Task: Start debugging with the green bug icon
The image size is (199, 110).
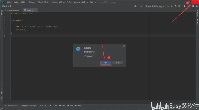Action: (172, 6)
